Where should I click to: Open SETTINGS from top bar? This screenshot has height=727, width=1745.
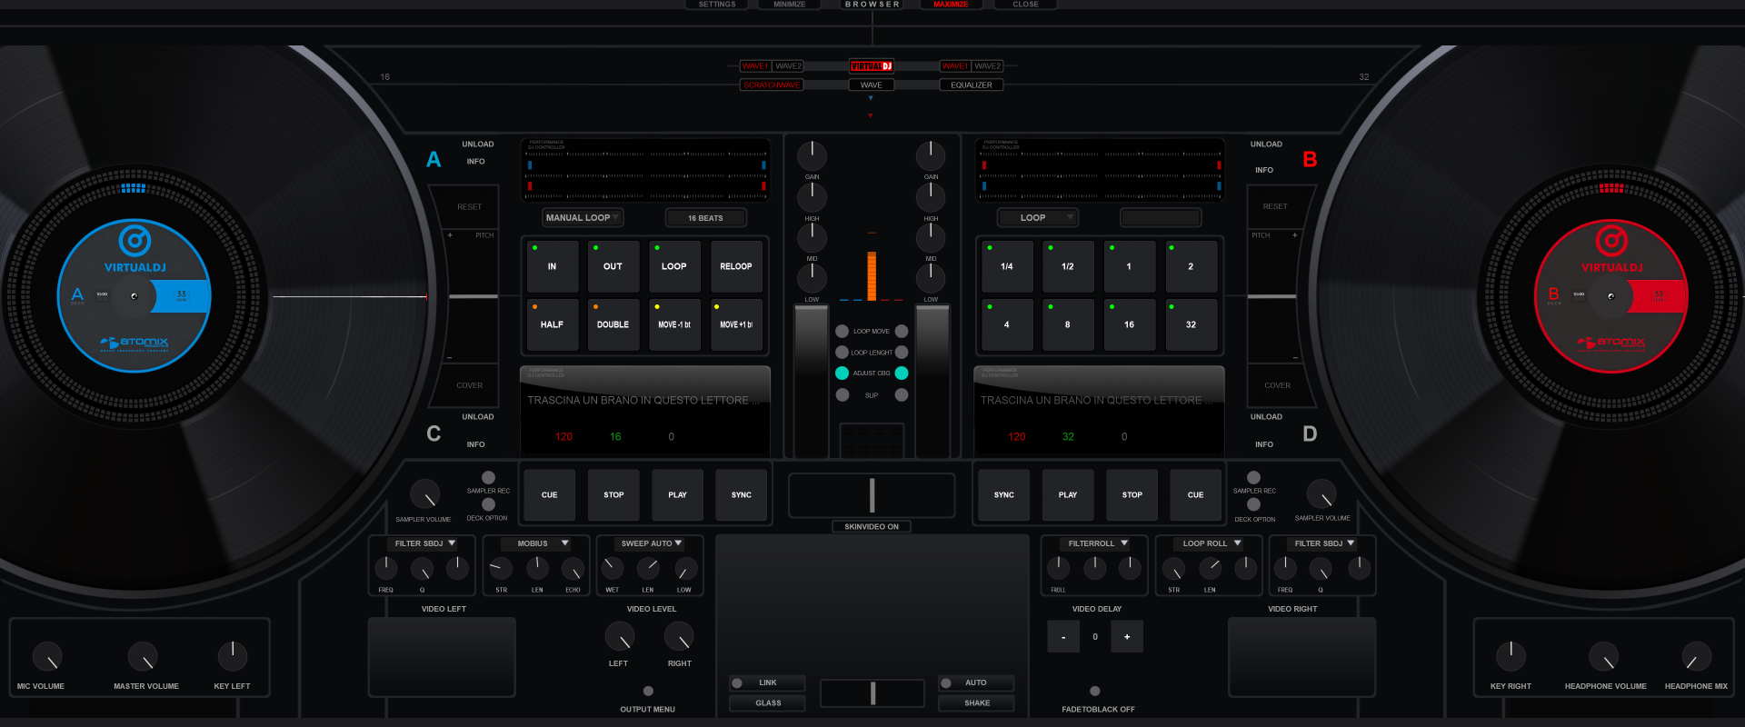[x=717, y=5]
